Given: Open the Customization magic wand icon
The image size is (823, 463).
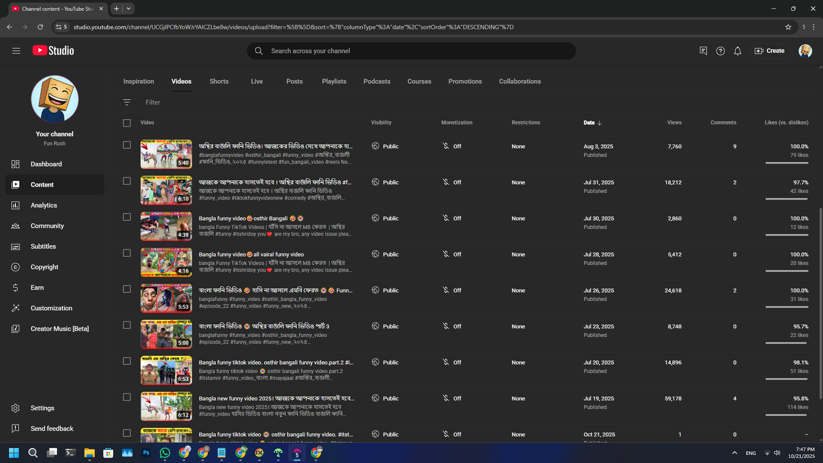Looking at the screenshot, I should [15, 308].
